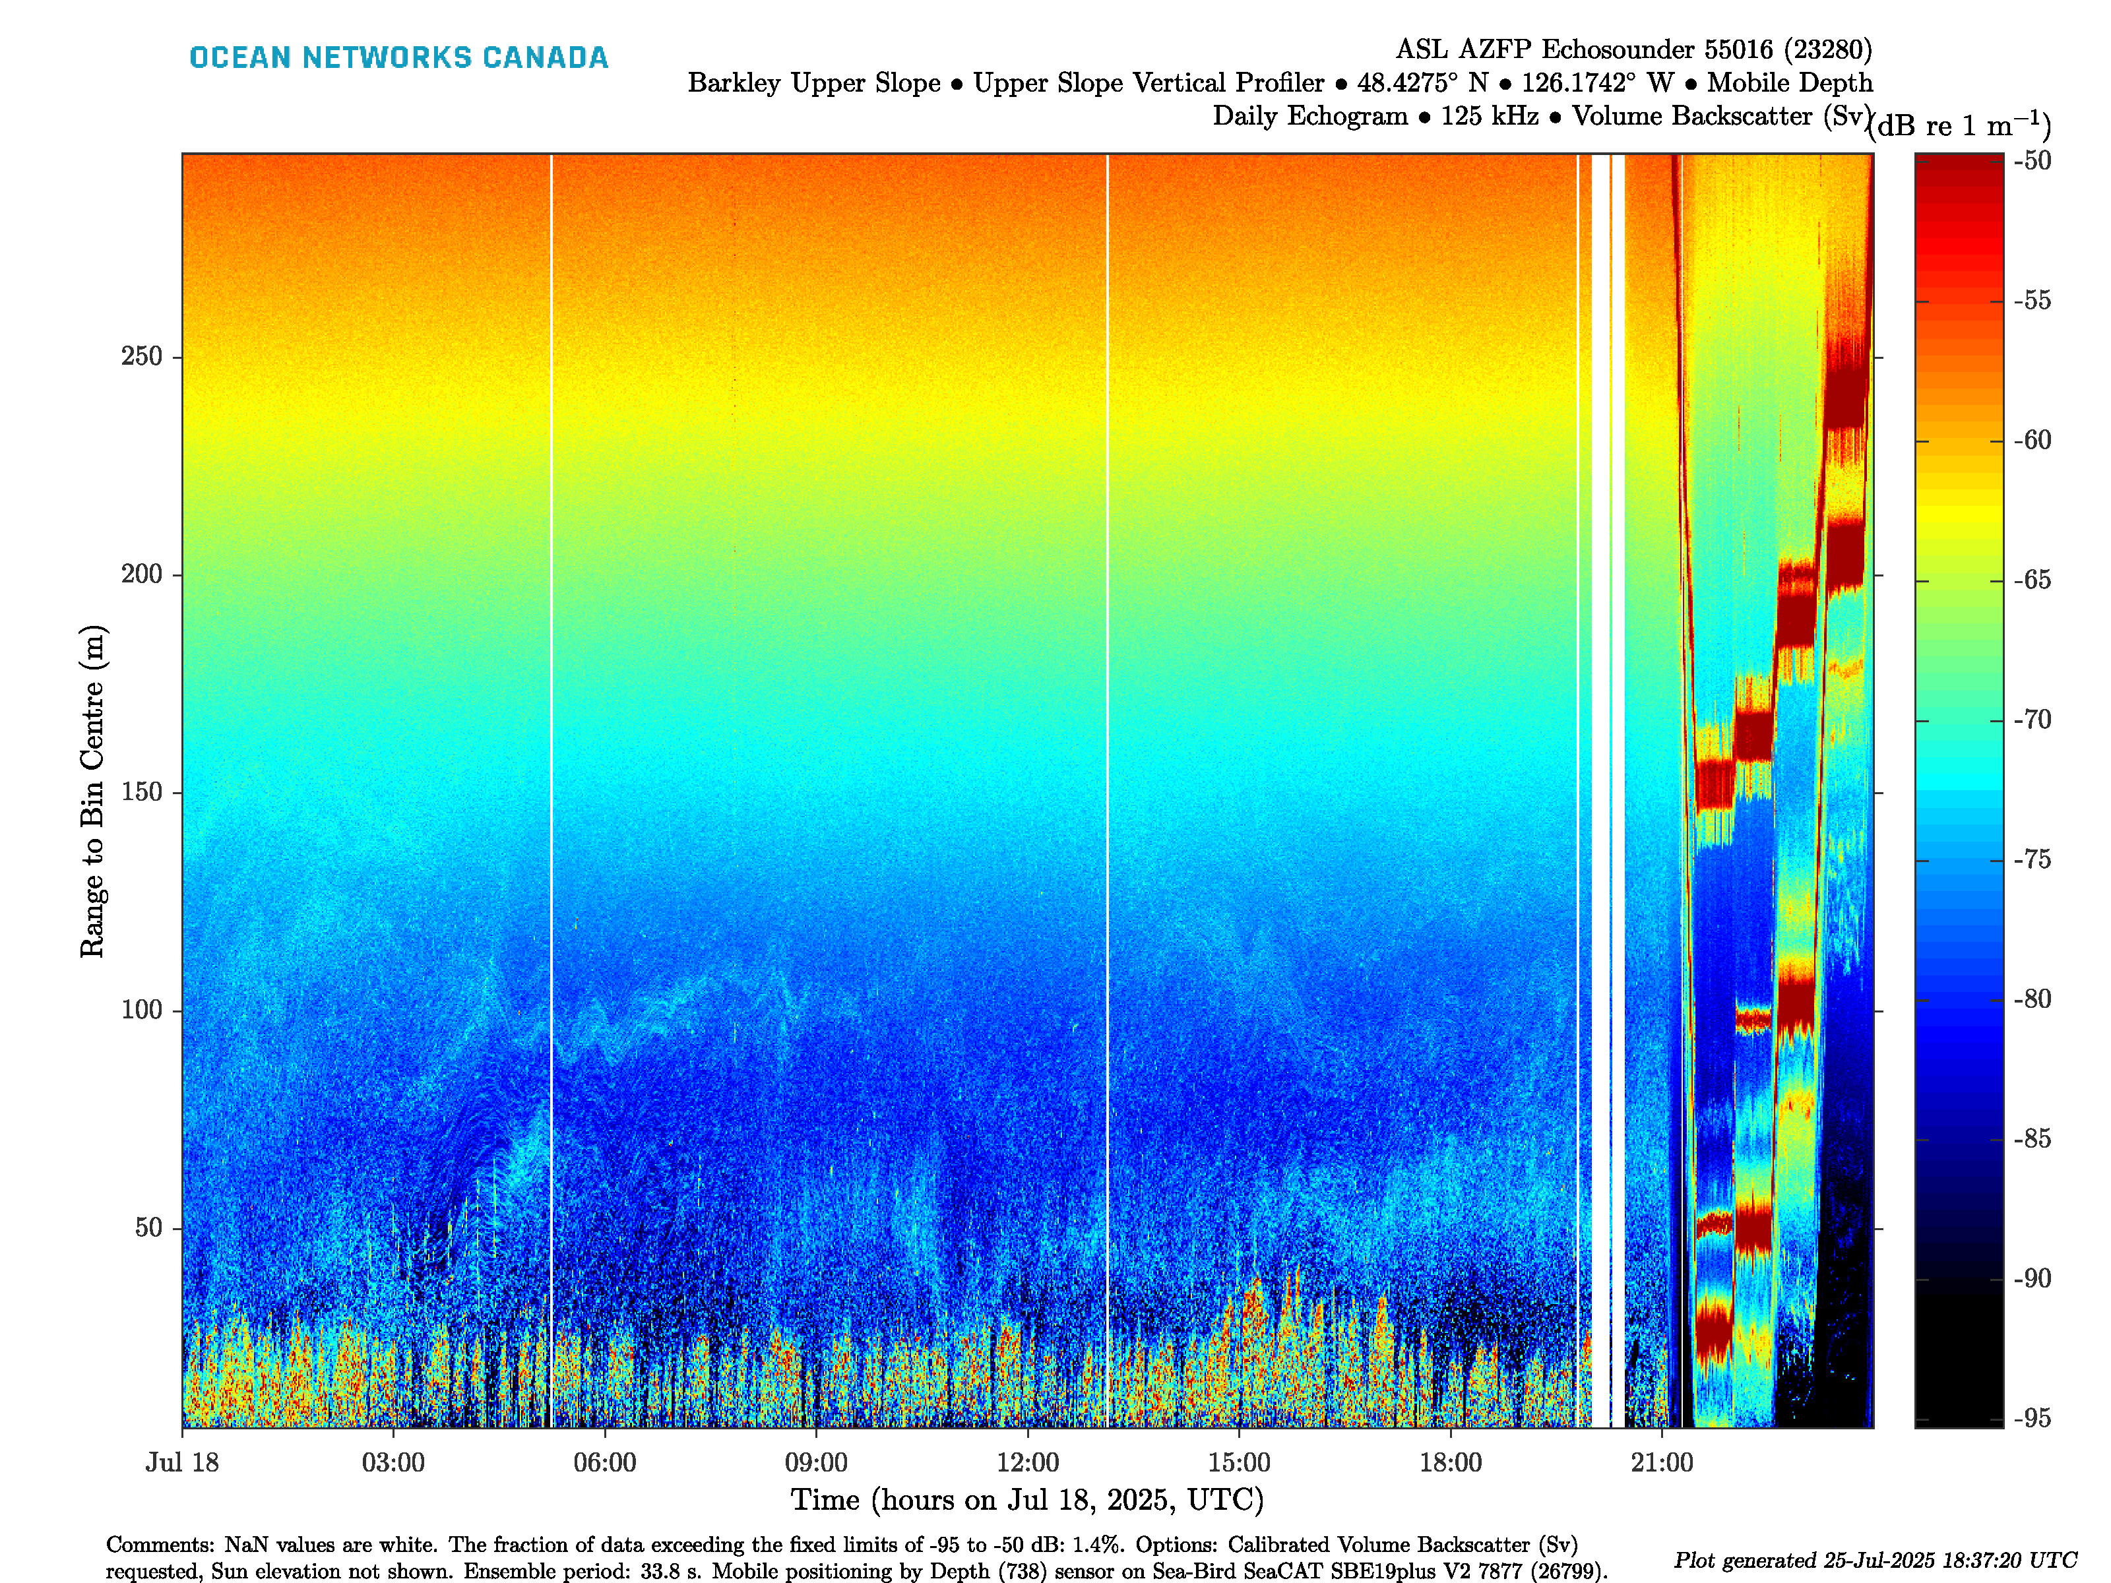Click the 250 y-axis tick label
The height and width of the screenshot is (1583, 2111).
[x=141, y=357]
